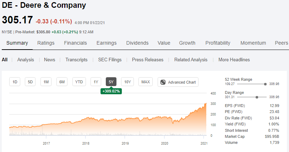Open the Related Analysis filter
Screen dimensions: 289x152
(191, 60)
